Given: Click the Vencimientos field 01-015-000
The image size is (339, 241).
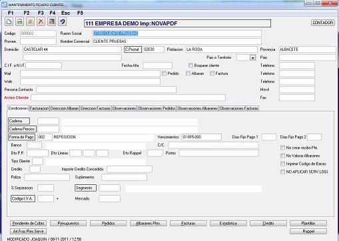Looking at the screenshot, I should [x=201, y=137].
